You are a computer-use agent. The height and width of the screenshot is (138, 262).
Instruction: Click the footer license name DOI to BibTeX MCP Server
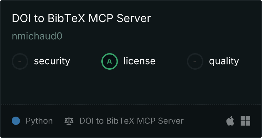point(131,121)
